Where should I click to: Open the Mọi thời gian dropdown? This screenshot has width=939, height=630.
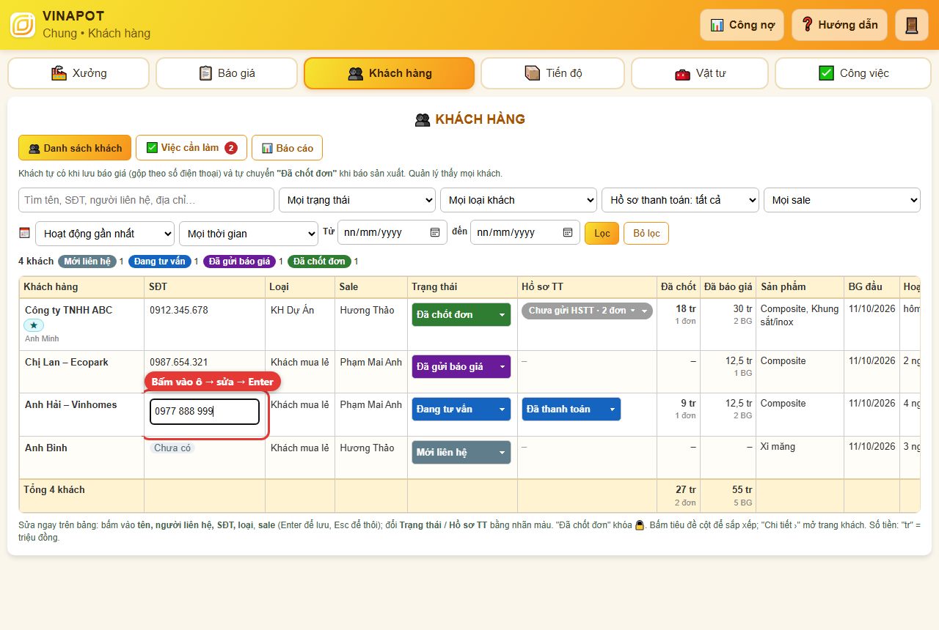(x=249, y=234)
